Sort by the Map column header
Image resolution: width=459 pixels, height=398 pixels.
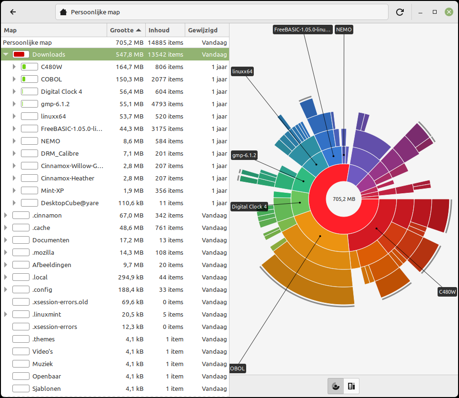point(54,30)
